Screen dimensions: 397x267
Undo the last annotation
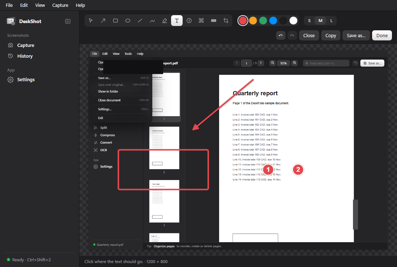pyautogui.click(x=281, y=35)
